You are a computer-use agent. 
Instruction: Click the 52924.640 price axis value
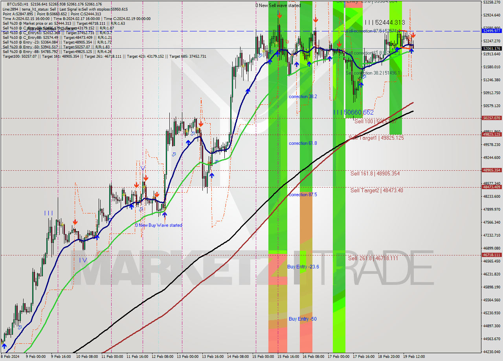pos(492,15)
